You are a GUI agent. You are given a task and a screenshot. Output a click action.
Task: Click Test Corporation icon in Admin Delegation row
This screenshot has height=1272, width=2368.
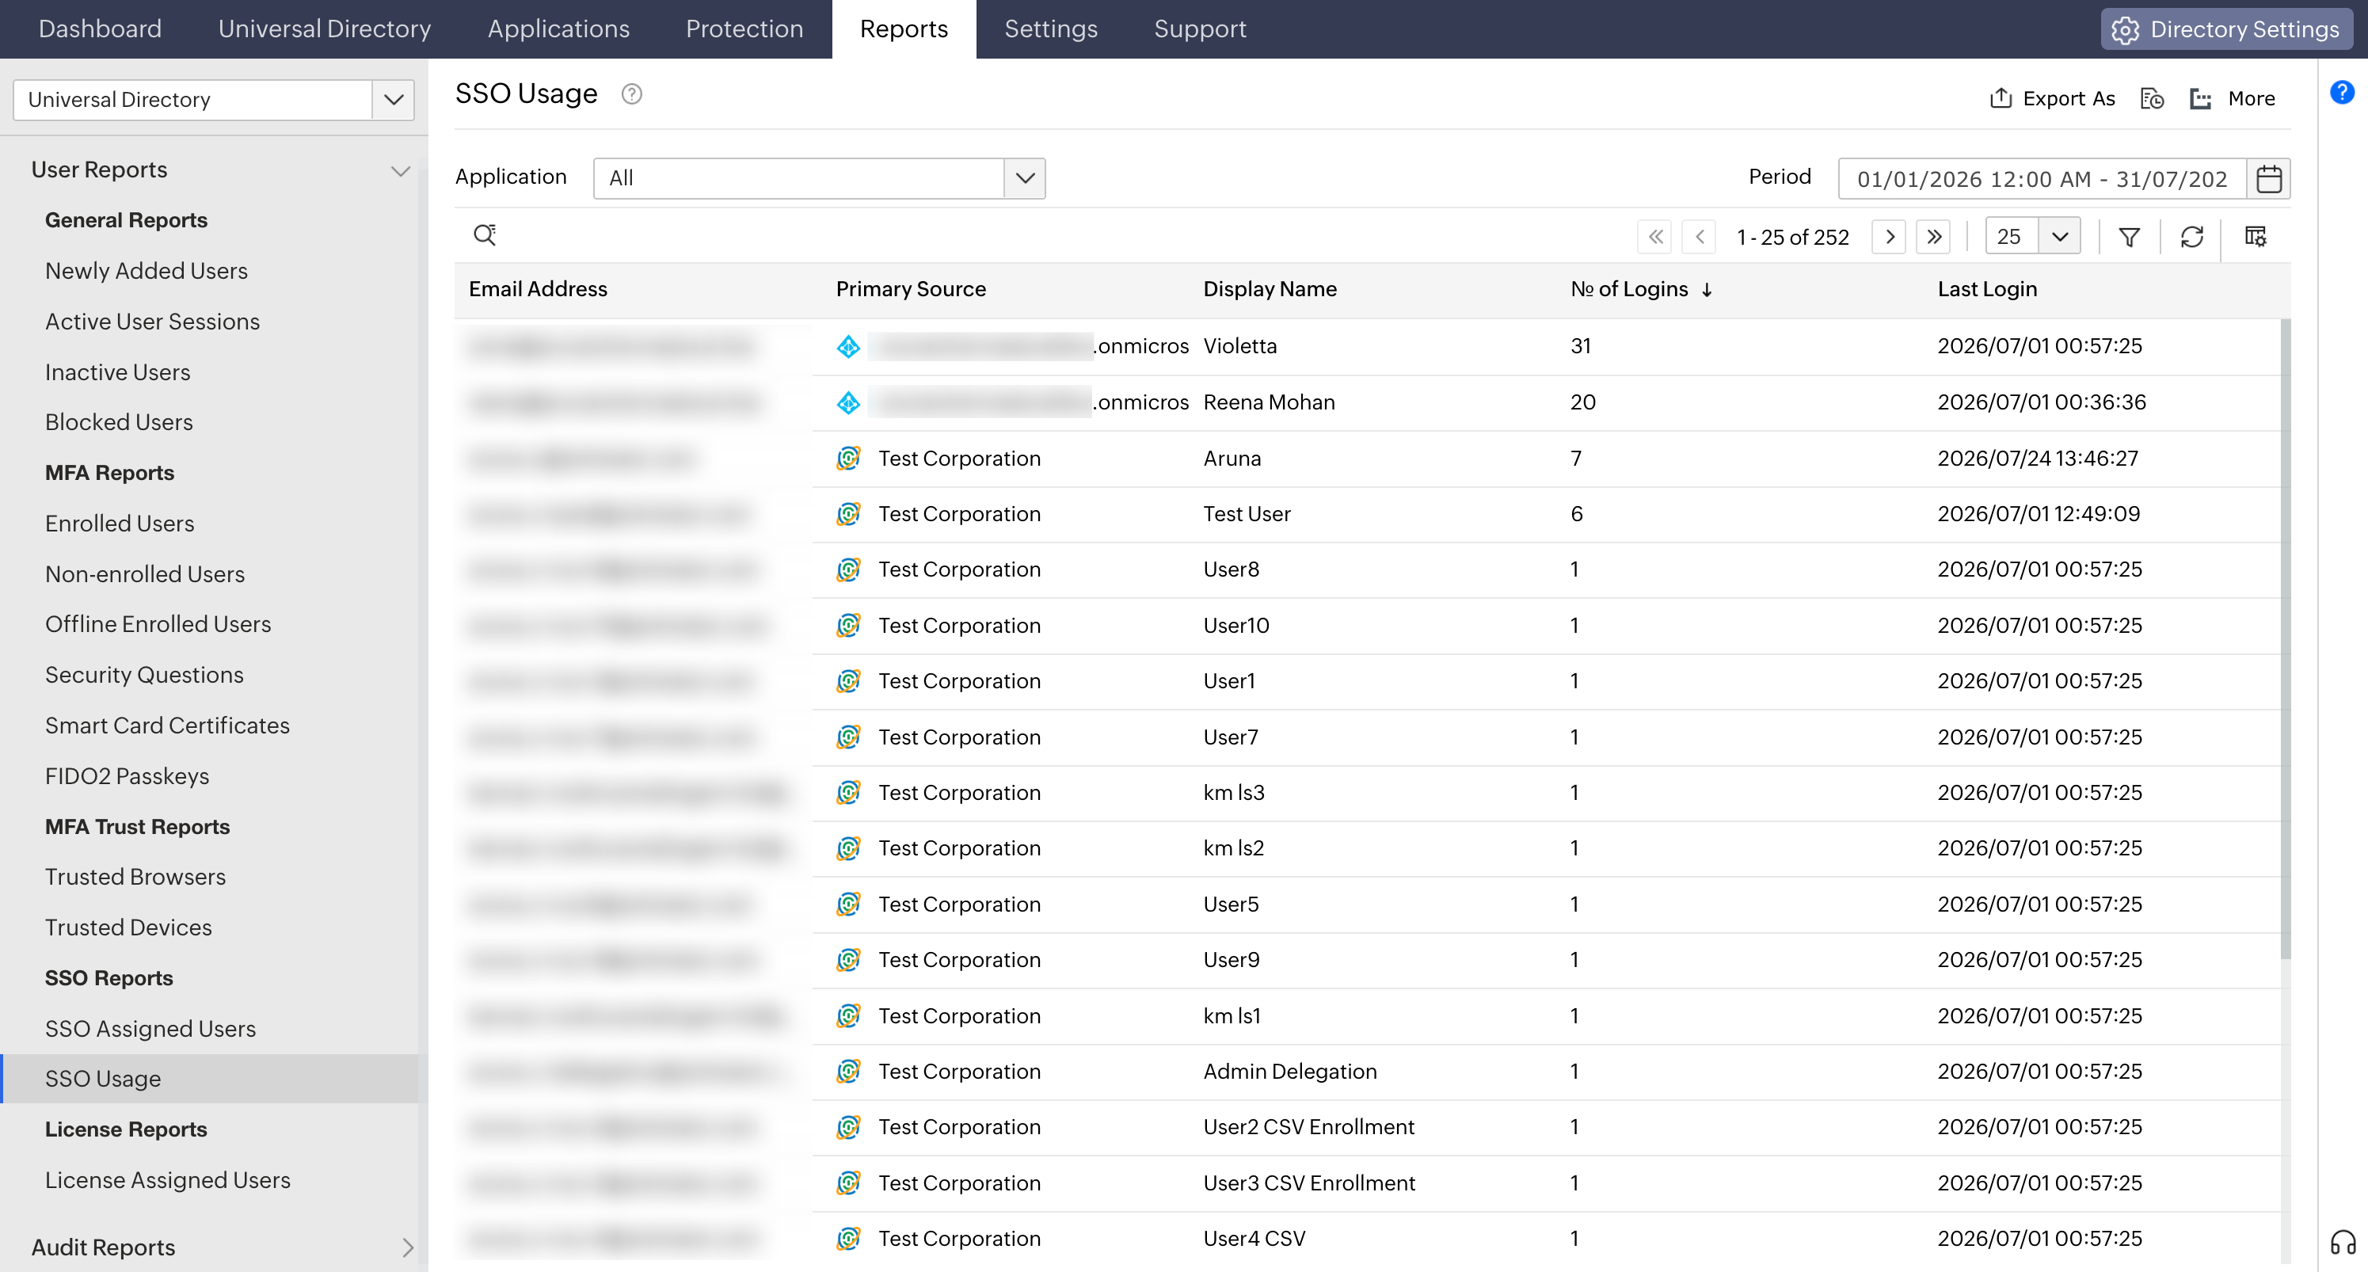(847, 1072)
